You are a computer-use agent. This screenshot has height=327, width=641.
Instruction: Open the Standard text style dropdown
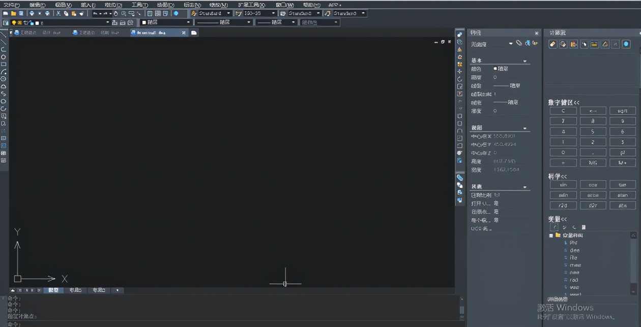tap(228, 13)
